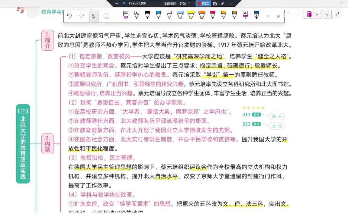Show previous pens with left chevron
Viewport: 348px width, 217px height.
pyautogui.click(x=117, y=16)
